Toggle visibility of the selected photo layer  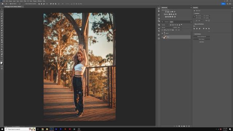162,37
